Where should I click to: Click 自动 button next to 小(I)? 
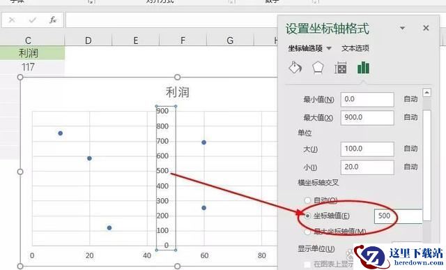point(410,167)
